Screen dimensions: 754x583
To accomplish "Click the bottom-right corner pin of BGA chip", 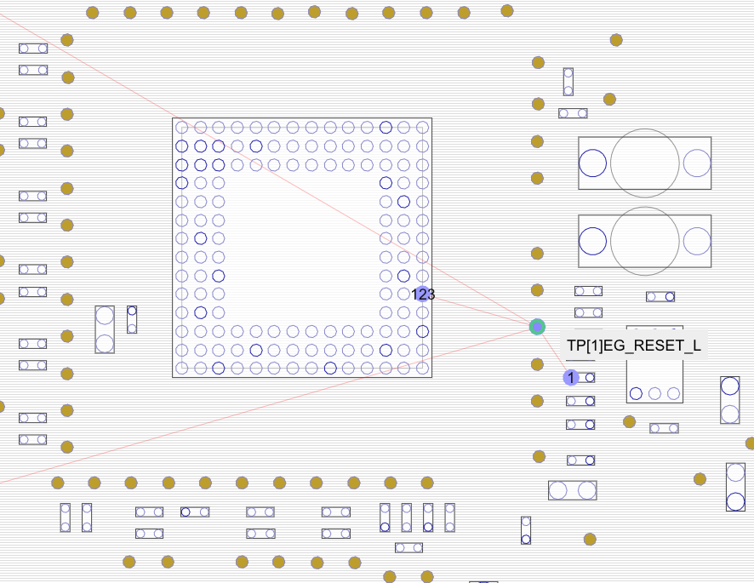I will (x=423, y=369).
